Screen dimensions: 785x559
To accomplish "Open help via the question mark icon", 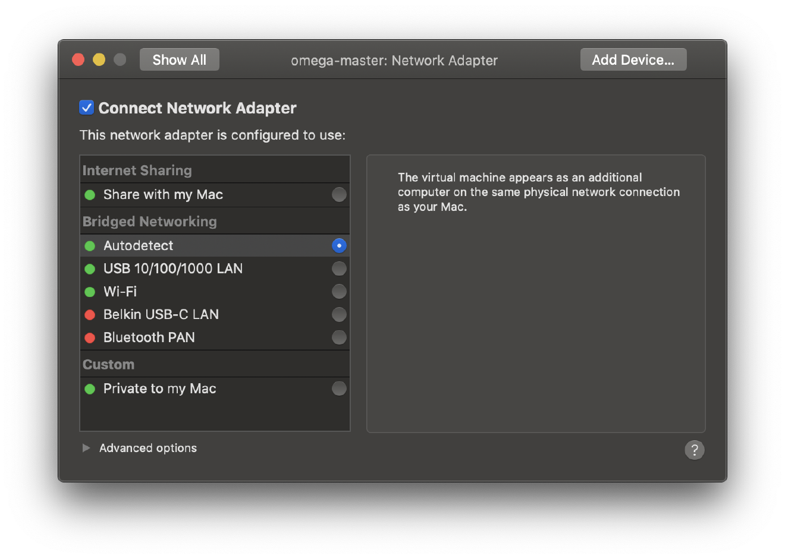I will (x=694, y=450).
